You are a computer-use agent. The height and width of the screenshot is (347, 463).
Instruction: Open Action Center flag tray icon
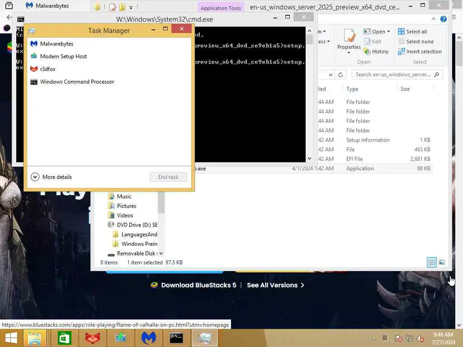click(398, 338)
